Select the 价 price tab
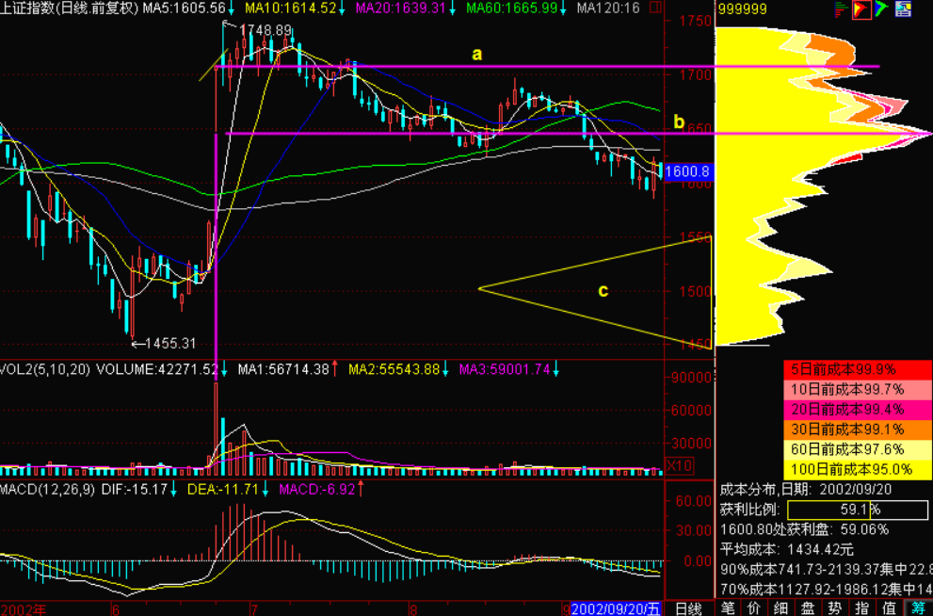Viewport: 933px width, 616px height. click(x=755, y=608)
